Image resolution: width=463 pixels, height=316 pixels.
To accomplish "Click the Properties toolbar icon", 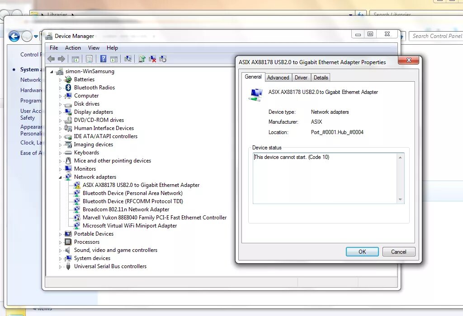I will [x=89, y=59].
